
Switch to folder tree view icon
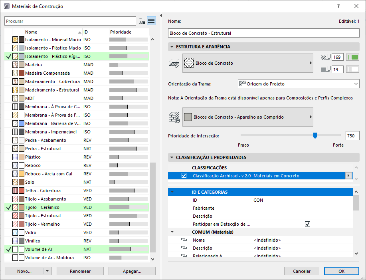pos(142,21)
